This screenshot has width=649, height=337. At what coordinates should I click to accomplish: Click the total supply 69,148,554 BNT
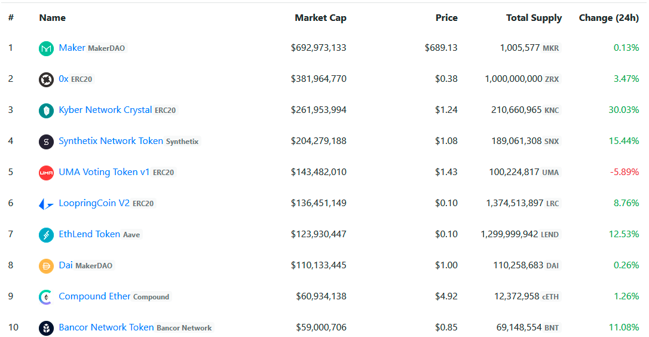(528, 327)
